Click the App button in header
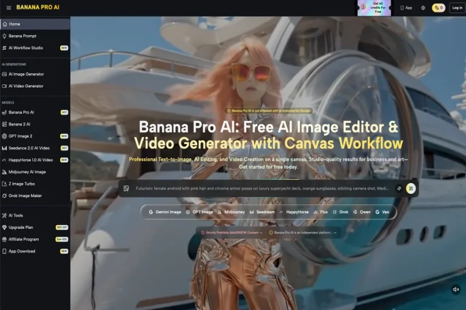Viewport: 466px width, 310px height. coord(407,8)
